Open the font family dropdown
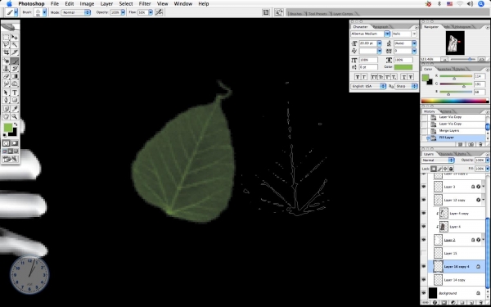This screenshot has width=491, height=307. coord(387,34)
